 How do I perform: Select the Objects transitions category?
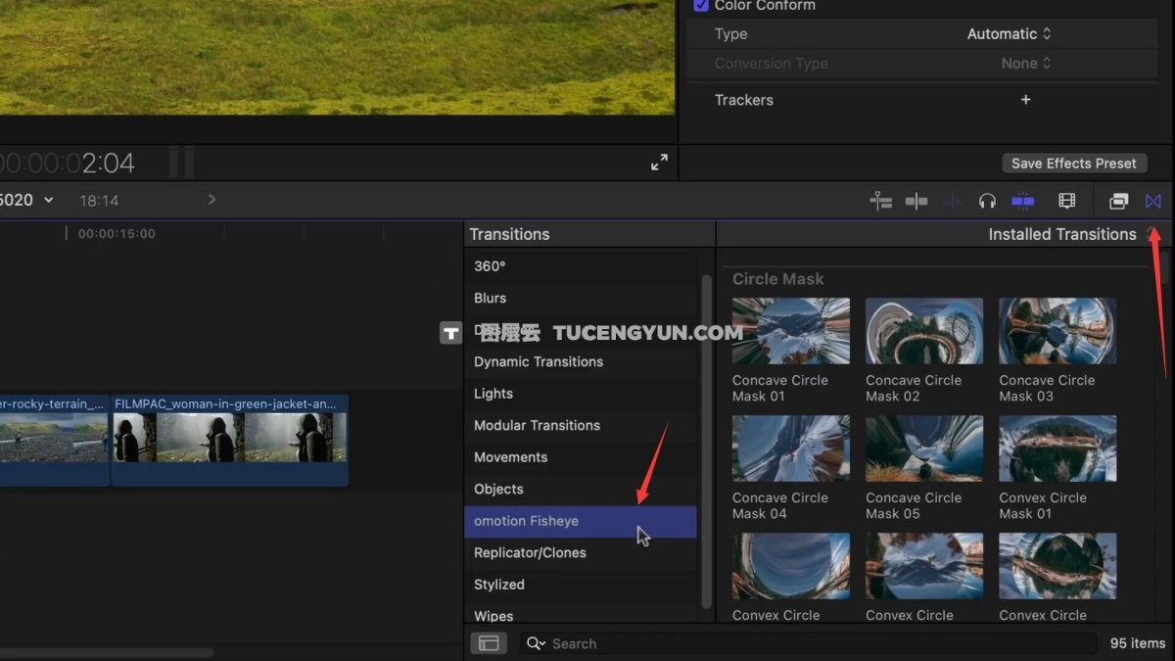[581, 489]
